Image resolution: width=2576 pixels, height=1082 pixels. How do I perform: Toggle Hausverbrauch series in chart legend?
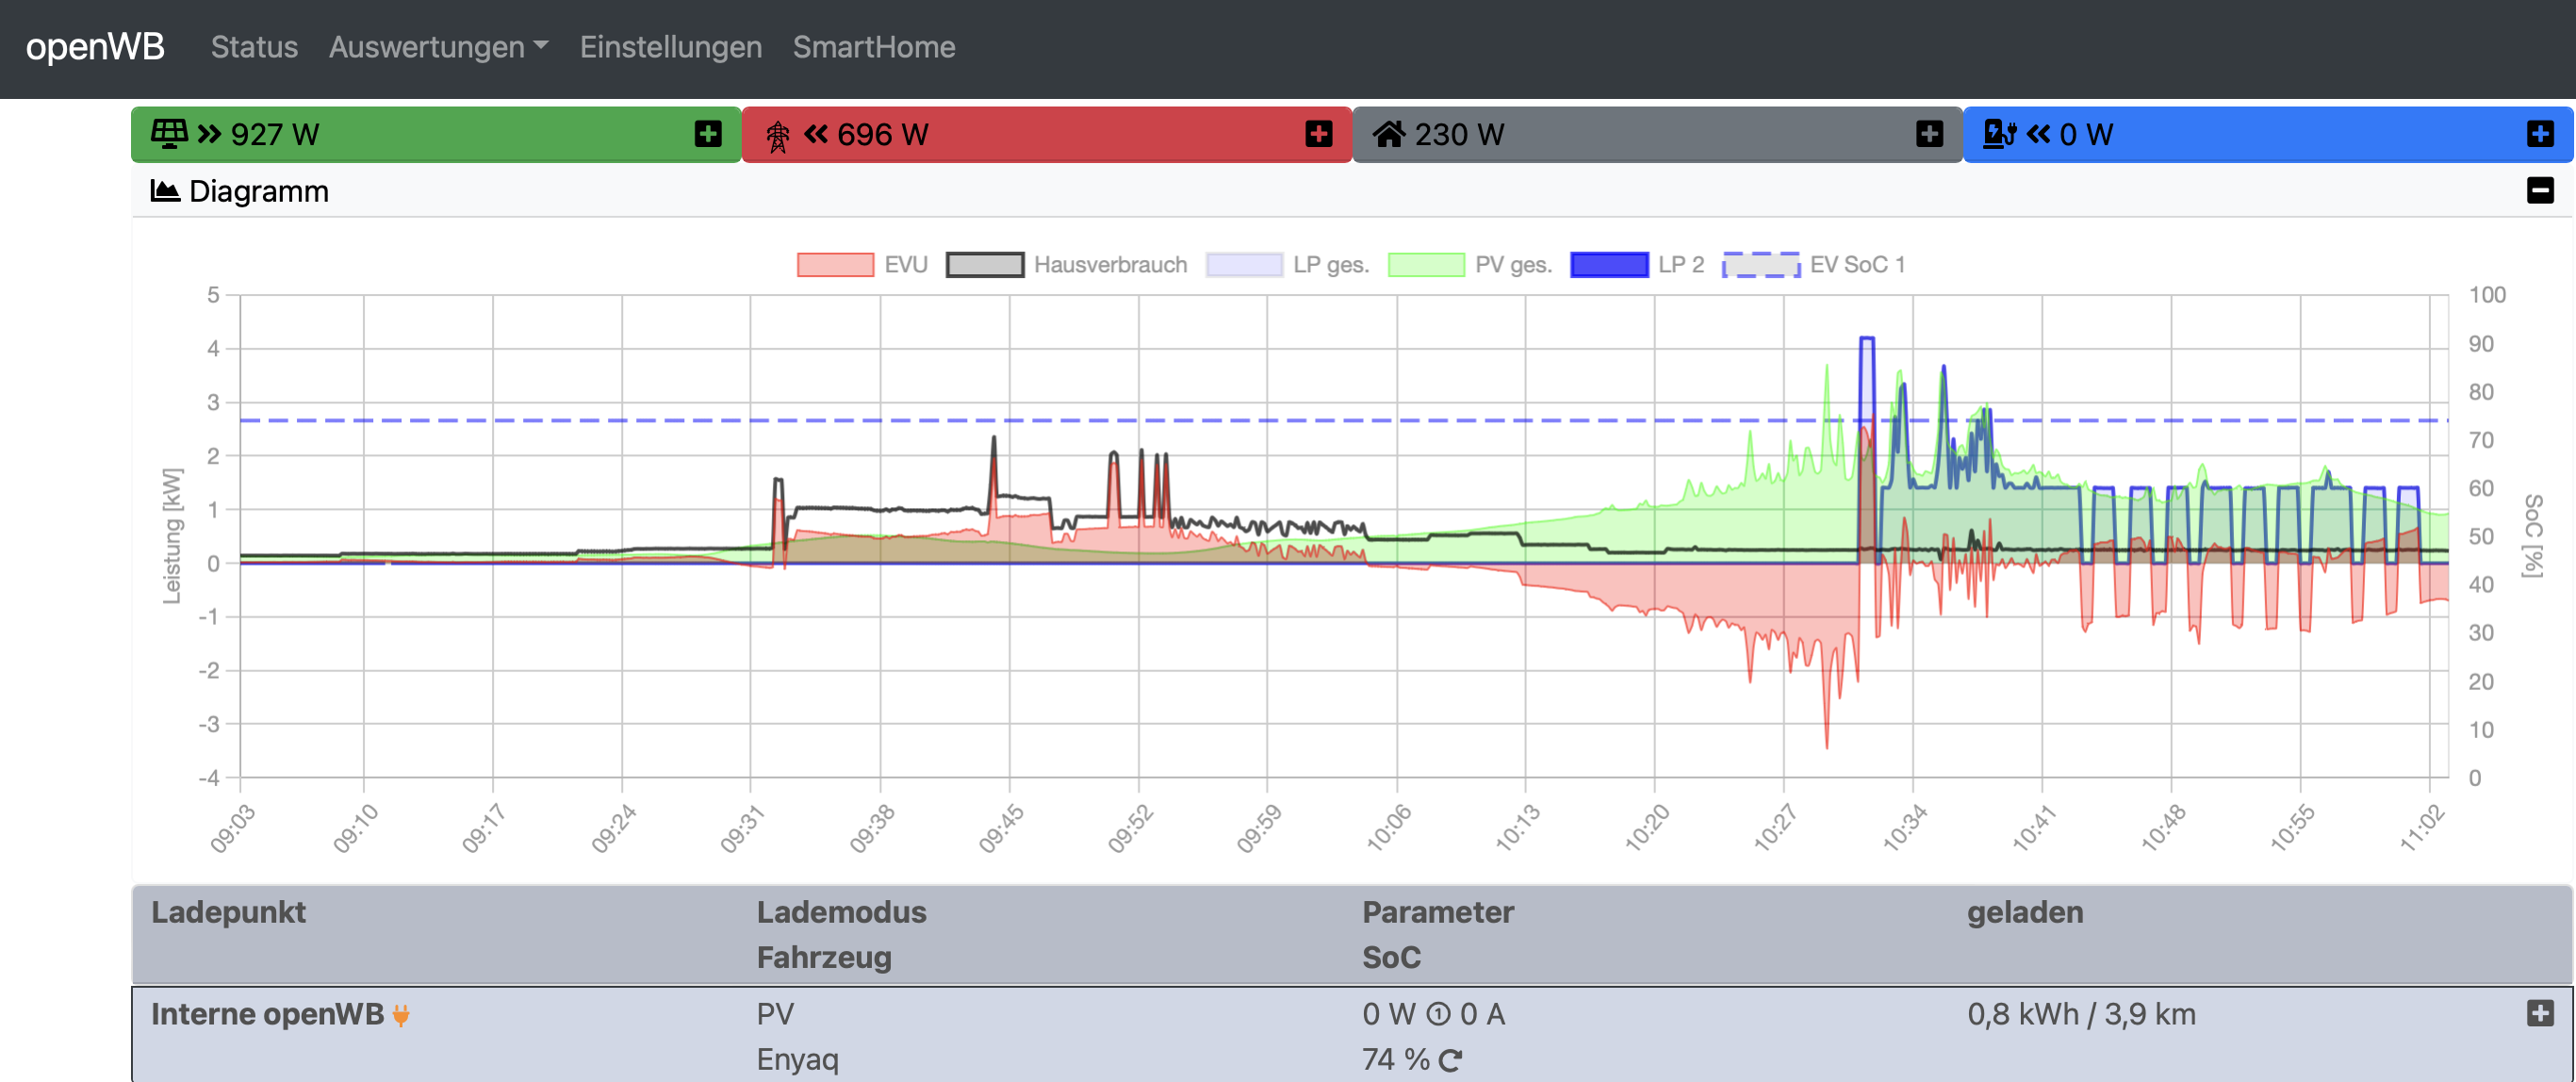[985, 264]
